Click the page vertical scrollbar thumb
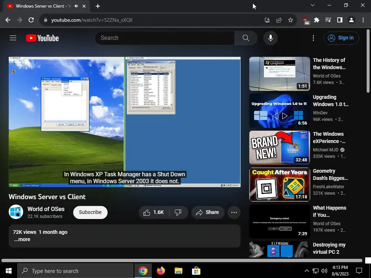The height and width of the screenshot is (278, 371). tap(368, 61)
